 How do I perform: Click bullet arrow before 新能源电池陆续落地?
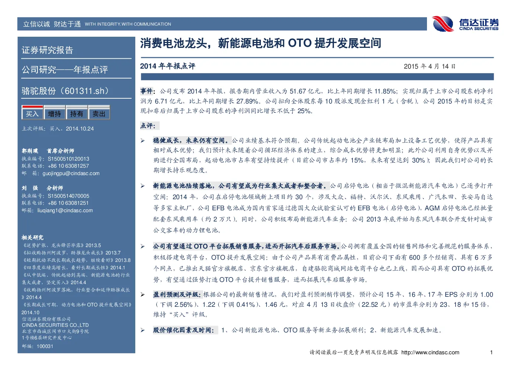tap(143, 186)
